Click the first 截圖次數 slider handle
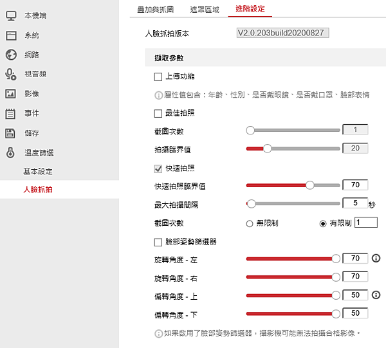This screenshot has height=348, width=386. tap(250, 130)
